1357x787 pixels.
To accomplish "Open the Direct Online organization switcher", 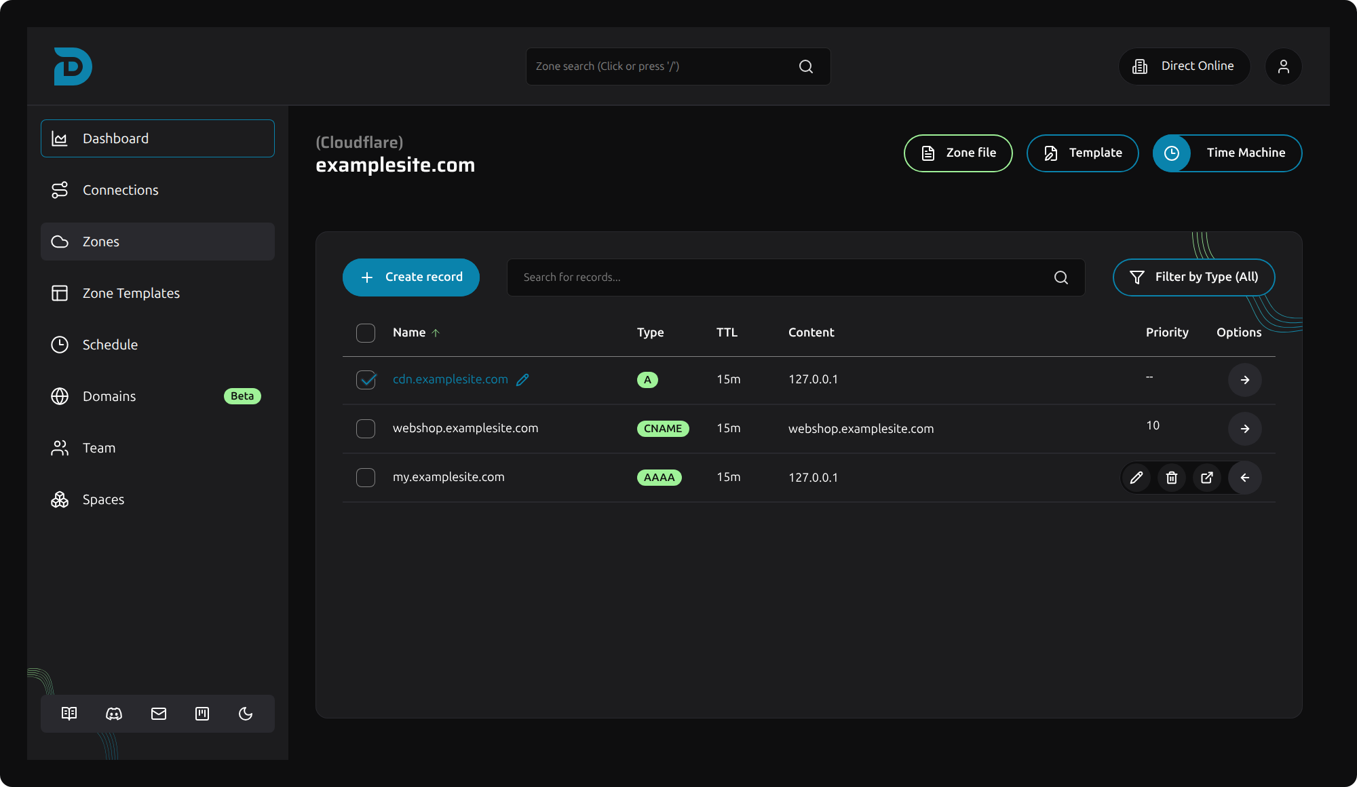I will [x=1184, y=66].
